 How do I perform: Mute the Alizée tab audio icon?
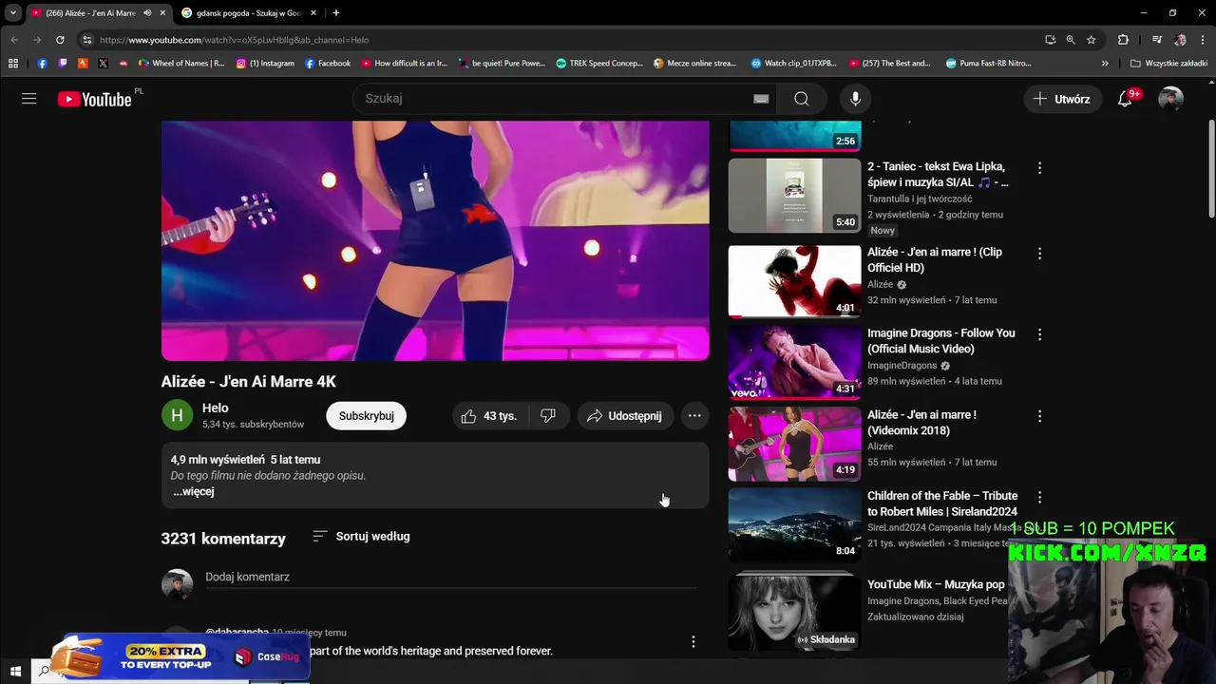147,13
